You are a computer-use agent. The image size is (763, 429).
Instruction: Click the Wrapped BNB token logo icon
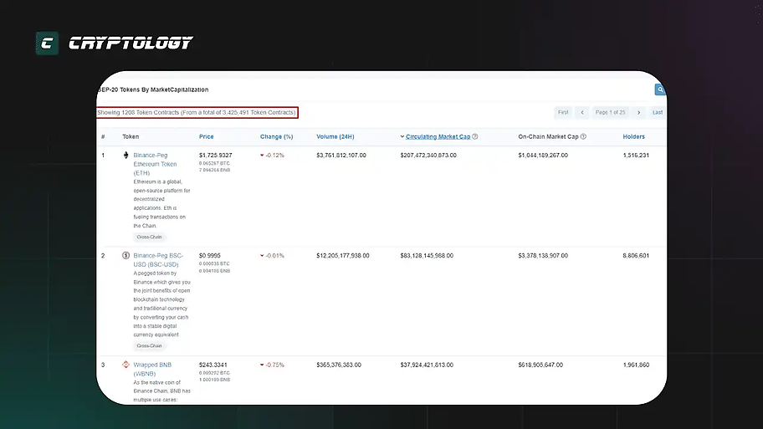click(126, 365)
